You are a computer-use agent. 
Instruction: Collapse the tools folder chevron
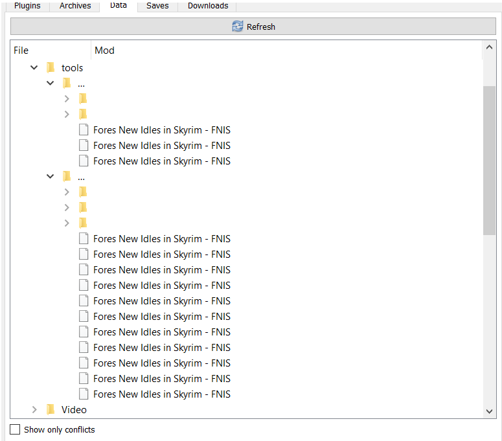click(34, 67)
